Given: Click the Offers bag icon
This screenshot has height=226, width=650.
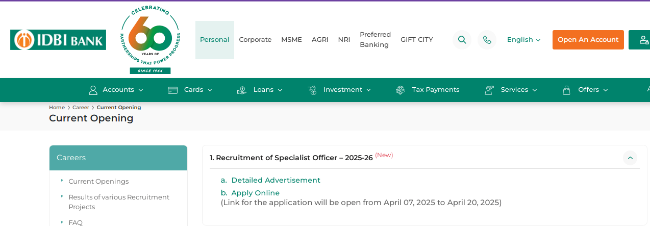Looking at the screenshot, I should click(x=566, y=90).
